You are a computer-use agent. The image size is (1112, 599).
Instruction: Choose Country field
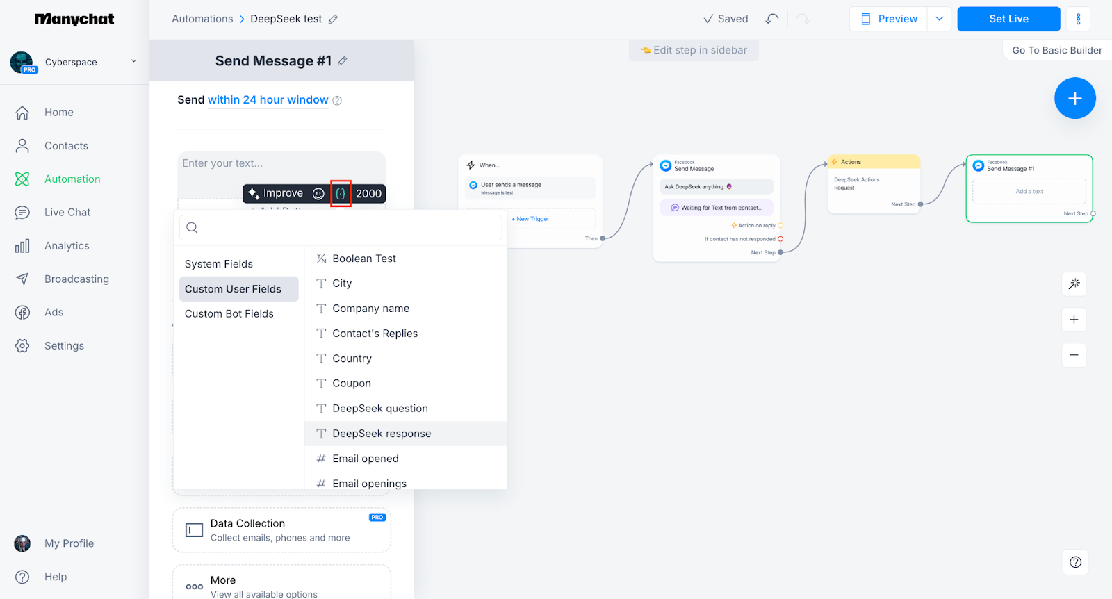(x=406, y=359)
